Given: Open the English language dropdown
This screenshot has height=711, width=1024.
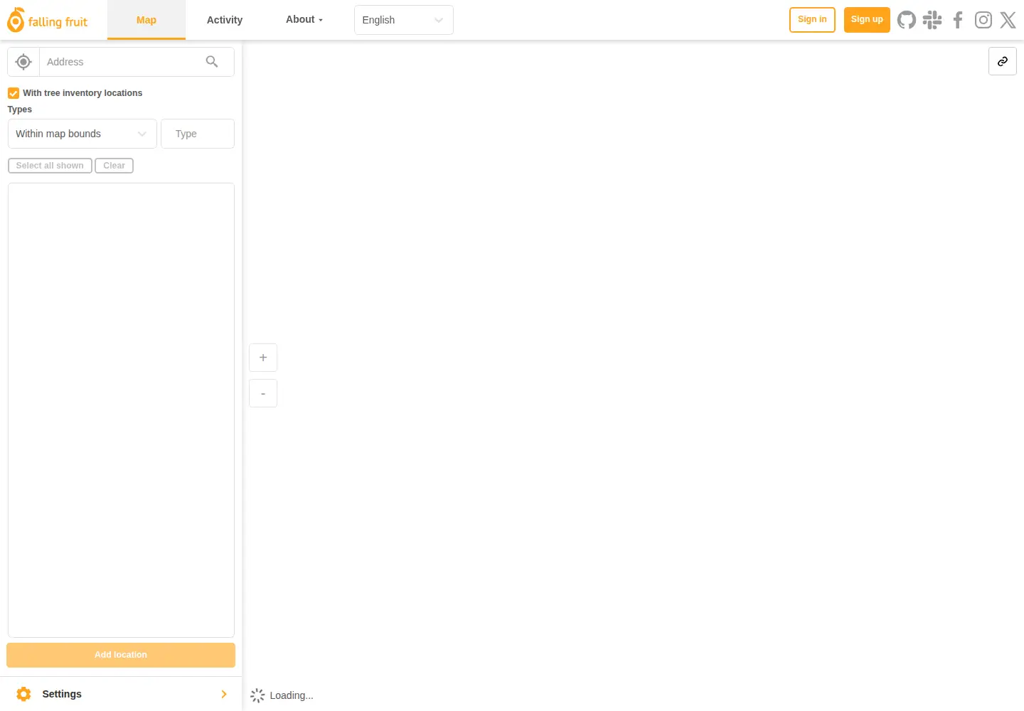Looking at the screenshot, I should [x=404, y=20].
